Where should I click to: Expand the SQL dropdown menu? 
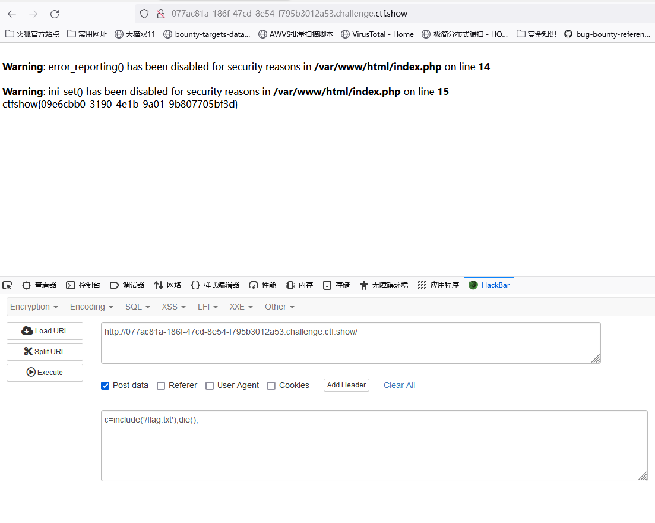(137, 307)
